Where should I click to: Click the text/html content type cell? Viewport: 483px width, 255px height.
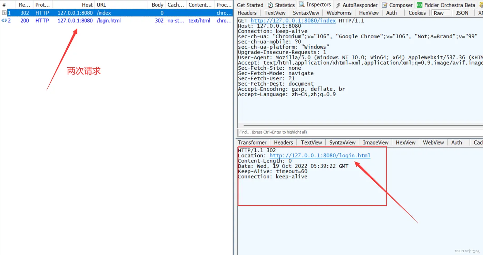pyautogui.click(x=199, y=20)
